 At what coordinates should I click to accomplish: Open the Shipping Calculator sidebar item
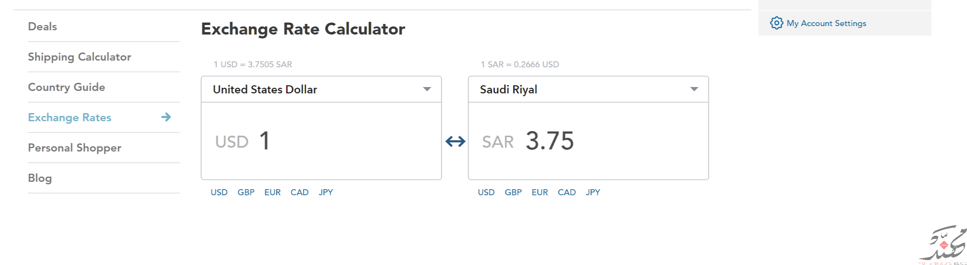(79, 57)
